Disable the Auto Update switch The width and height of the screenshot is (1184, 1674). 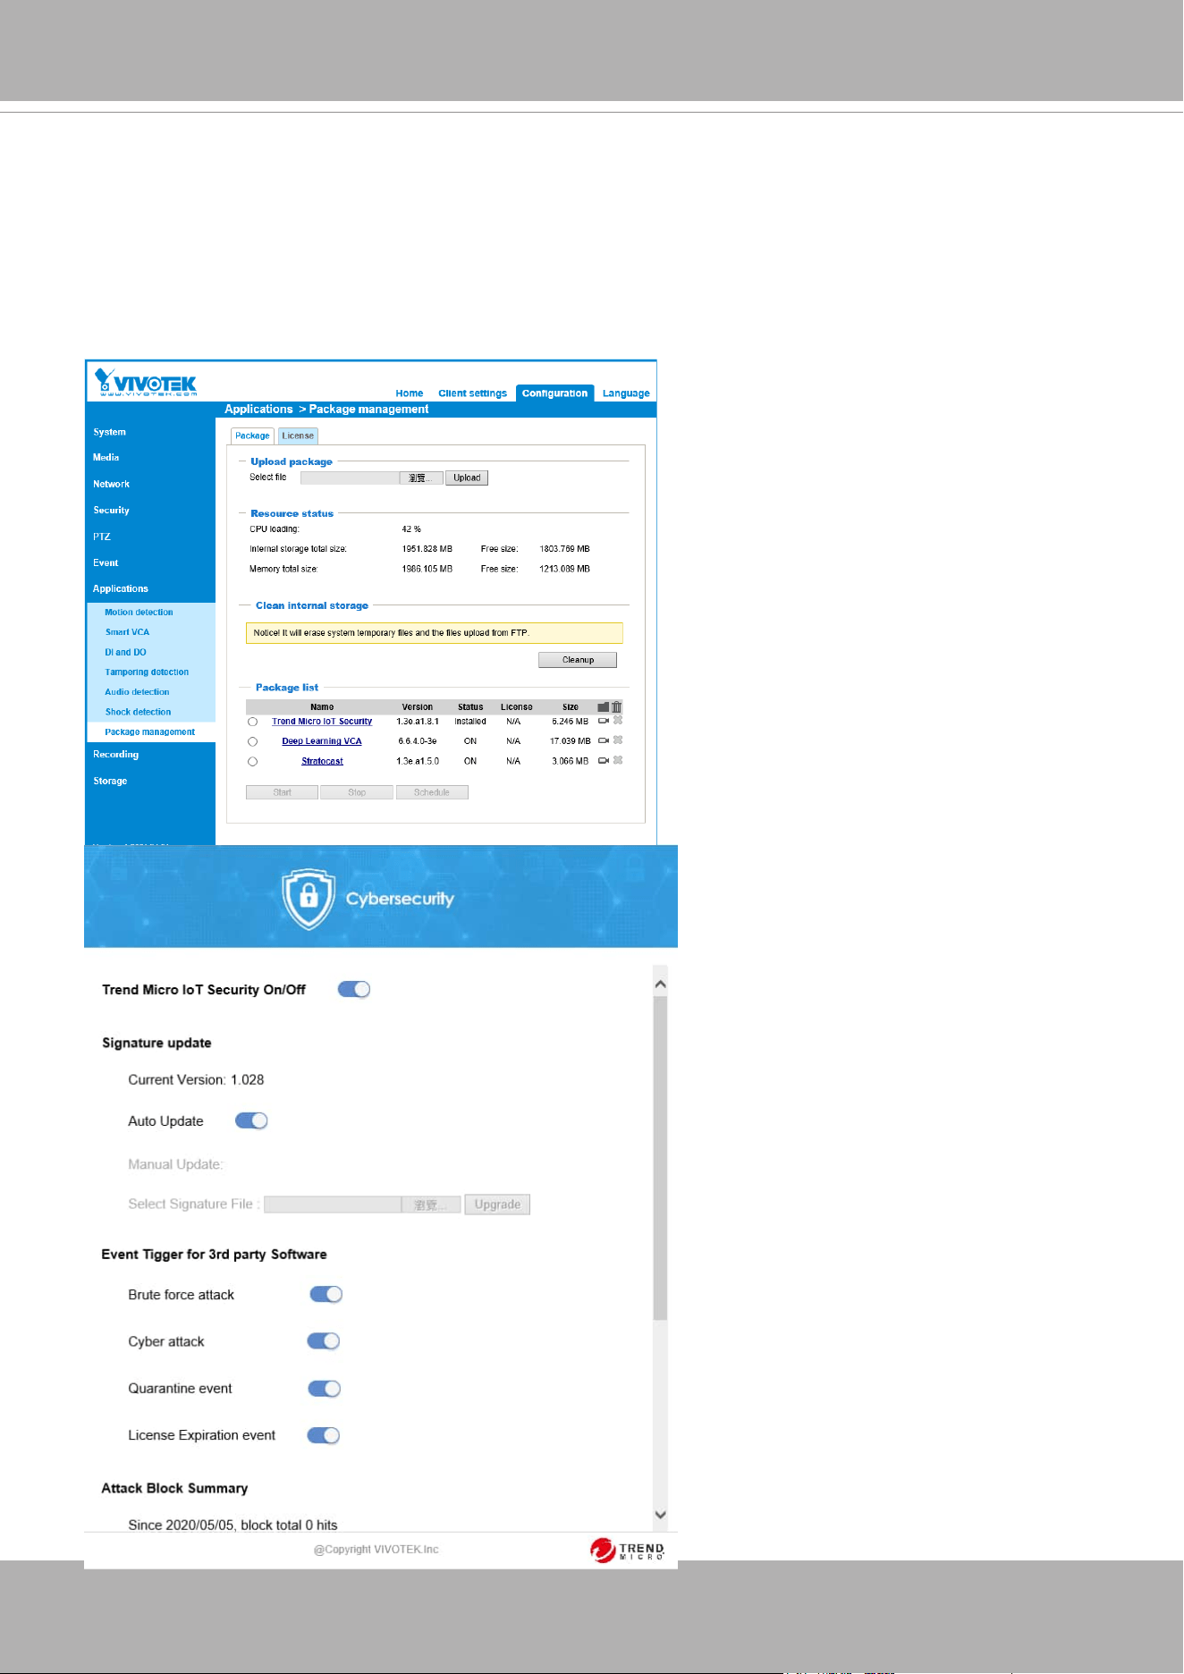(x=251, y=1120)
